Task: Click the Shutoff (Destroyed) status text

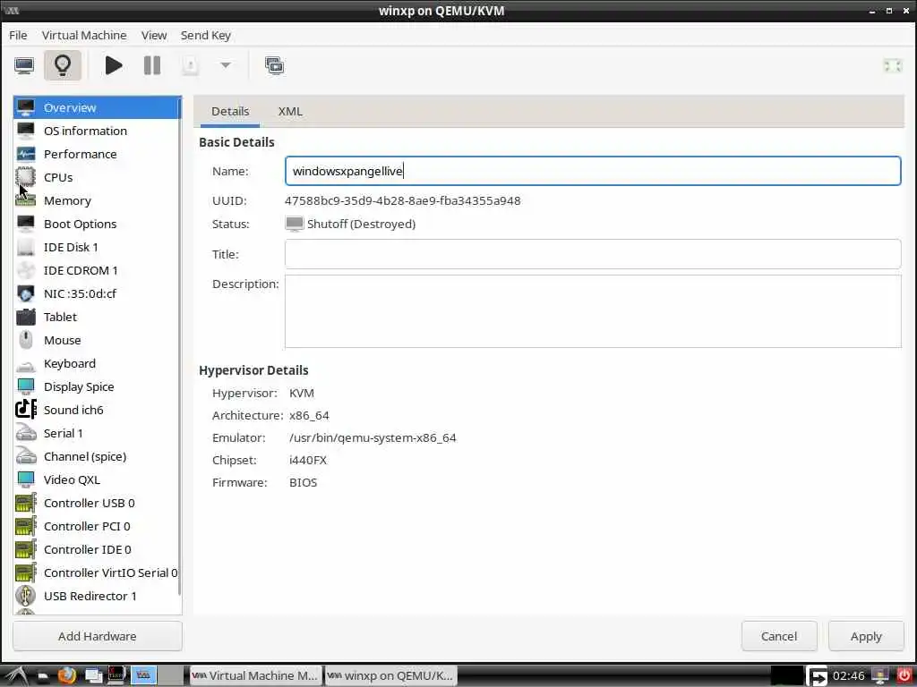Action: point(362,224)
